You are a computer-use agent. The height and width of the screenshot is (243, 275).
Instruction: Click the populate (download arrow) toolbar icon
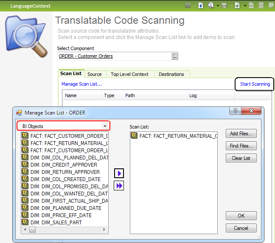pyautogui.click(x=201, y=6)
